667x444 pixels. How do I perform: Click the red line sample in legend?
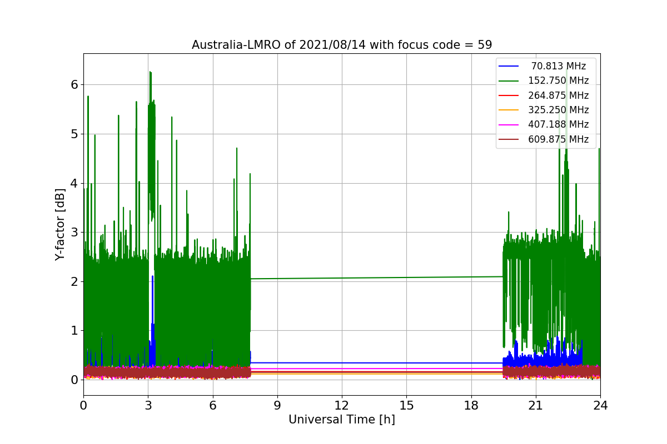click(x=509, y=95)
